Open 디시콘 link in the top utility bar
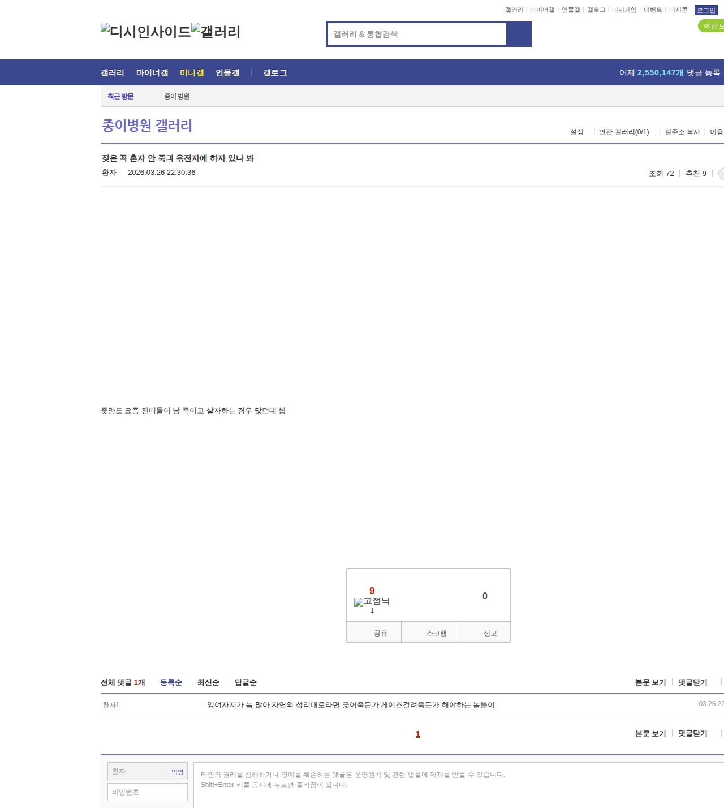This screenshot has width=724, height=808. point(678,10)
